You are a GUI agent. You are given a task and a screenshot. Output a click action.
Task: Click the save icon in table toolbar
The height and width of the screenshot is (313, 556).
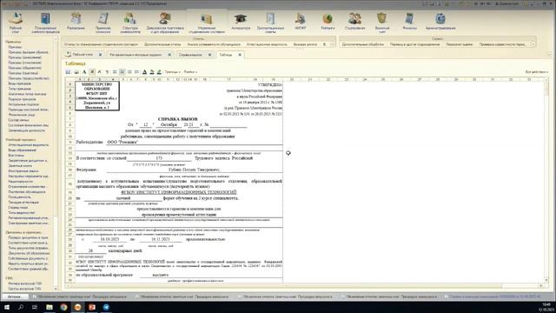[x=68, y=71]
